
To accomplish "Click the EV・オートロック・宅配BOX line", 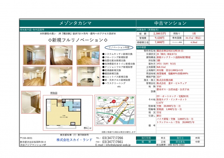I will [x=172, y=96].
